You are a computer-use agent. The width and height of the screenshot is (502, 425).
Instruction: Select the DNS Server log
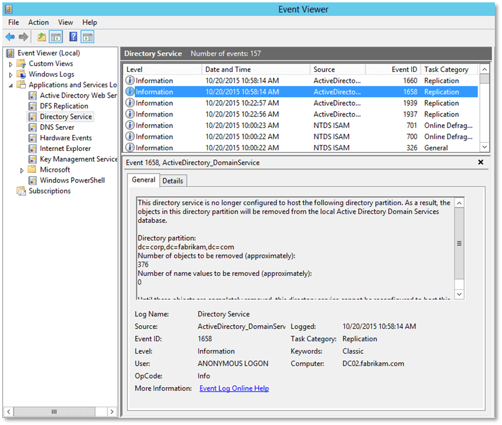pos(57,127)
